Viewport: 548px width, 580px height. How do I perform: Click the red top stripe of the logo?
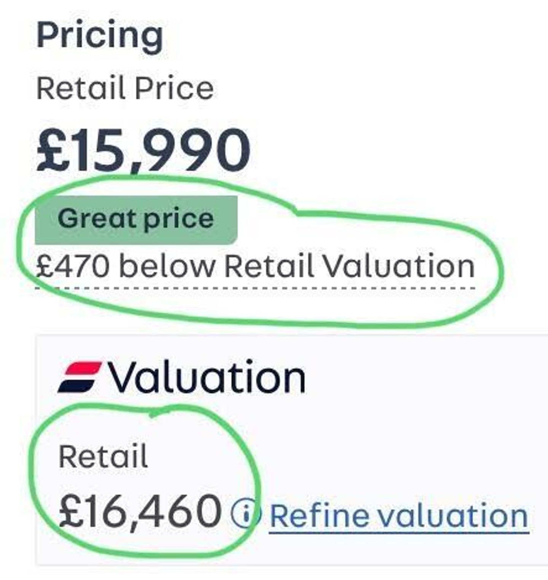[84, 368]
